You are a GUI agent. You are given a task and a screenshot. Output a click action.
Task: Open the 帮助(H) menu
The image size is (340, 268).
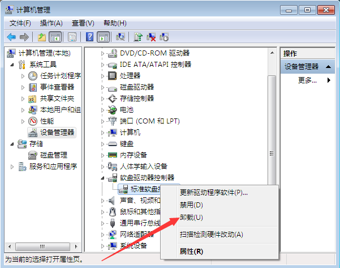point(115,23)
